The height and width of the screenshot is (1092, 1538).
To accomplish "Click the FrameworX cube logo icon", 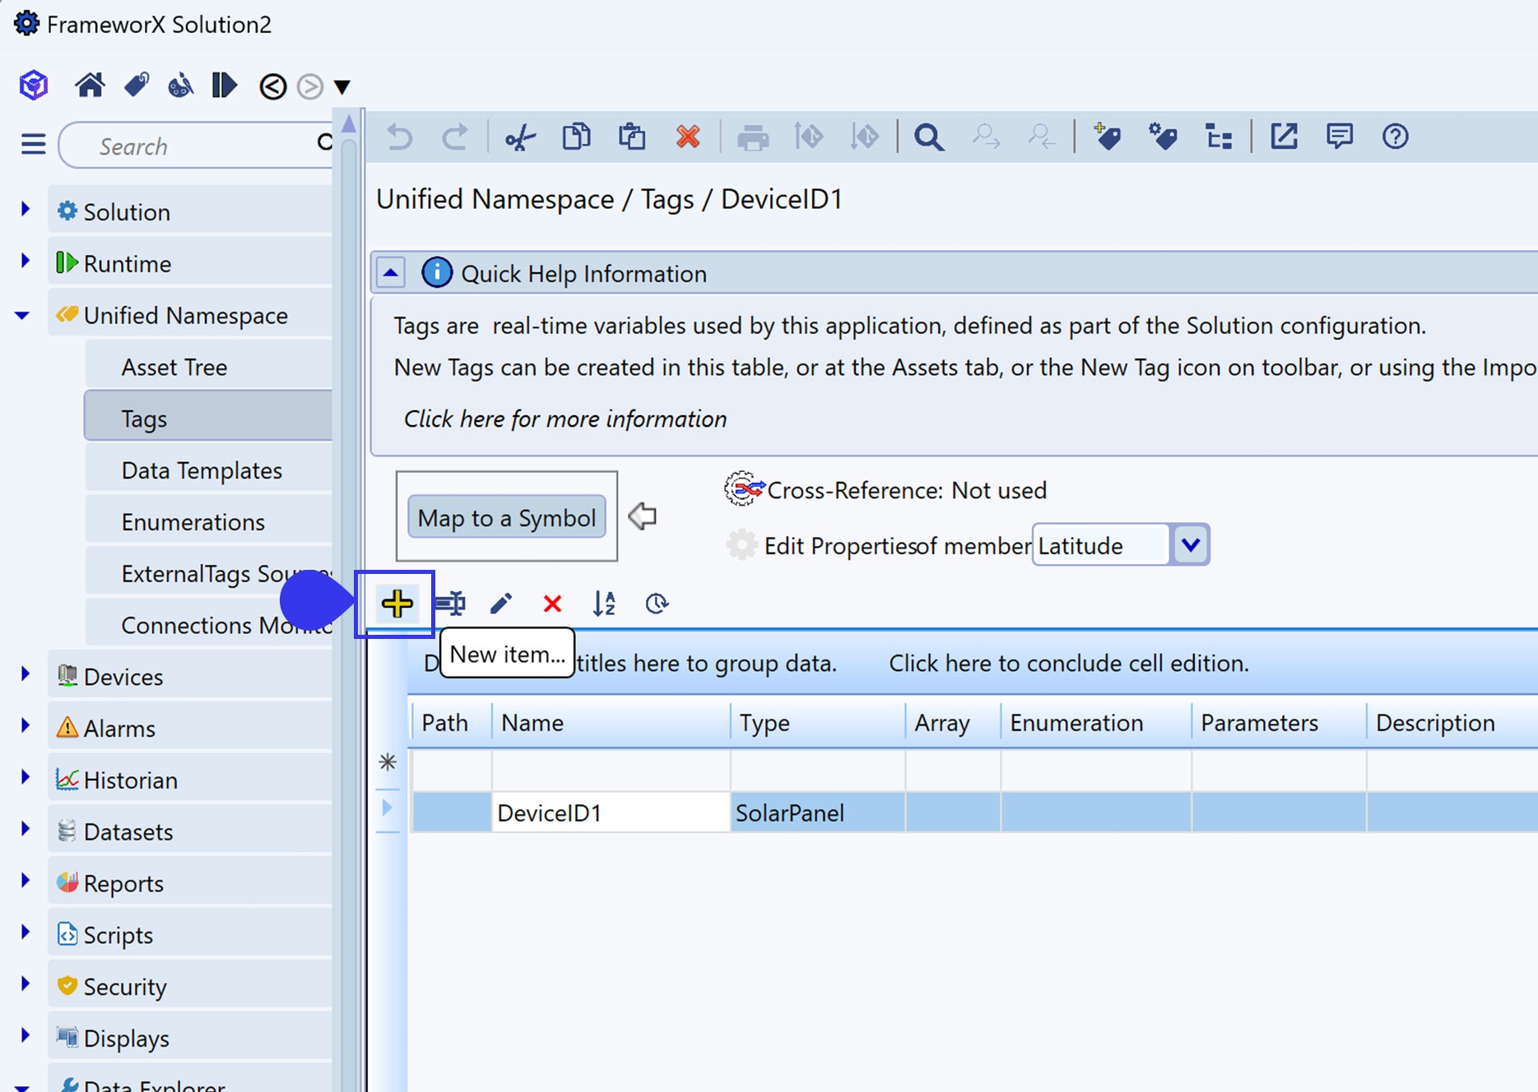I will 34,86.
